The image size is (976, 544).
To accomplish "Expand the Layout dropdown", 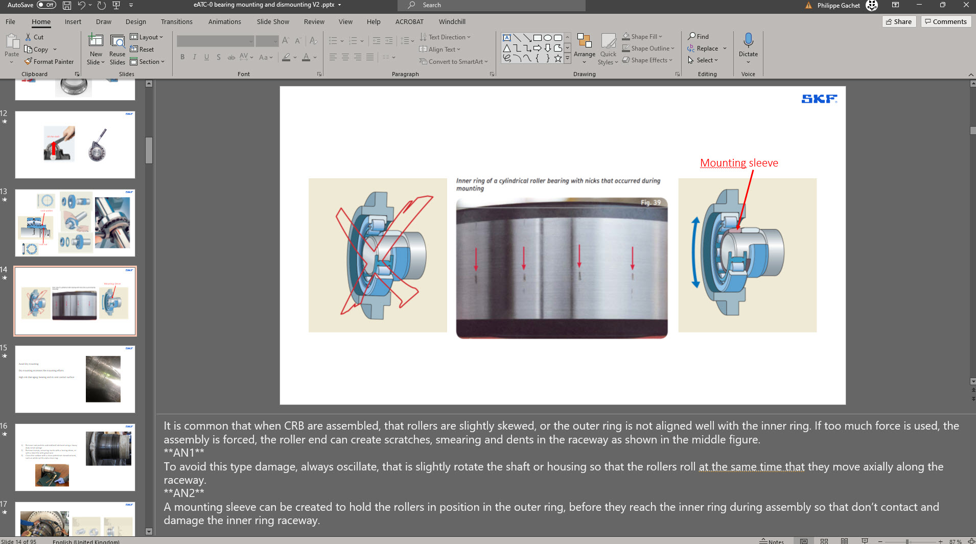I will click(147, 37).
